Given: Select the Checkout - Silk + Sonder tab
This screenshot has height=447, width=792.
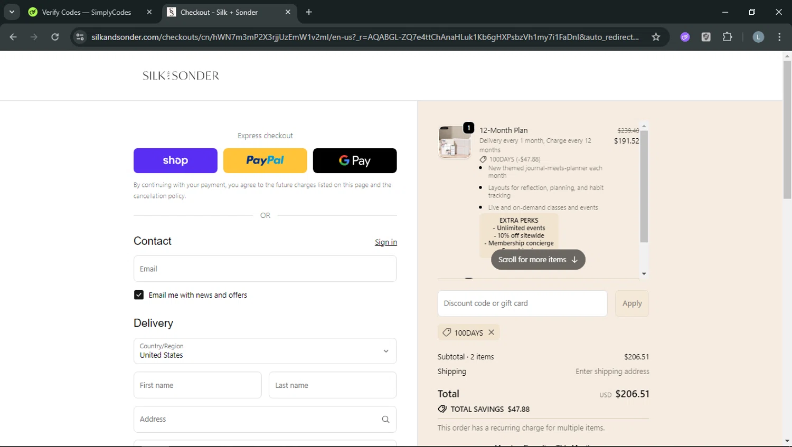Looking at the screenshot, I should [230, 12].
